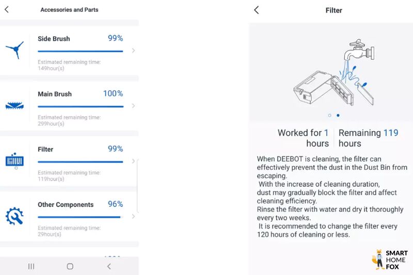Click the Filter 99% progress bar
This screenshot has height=275, width=413.
tap(80, 162)
